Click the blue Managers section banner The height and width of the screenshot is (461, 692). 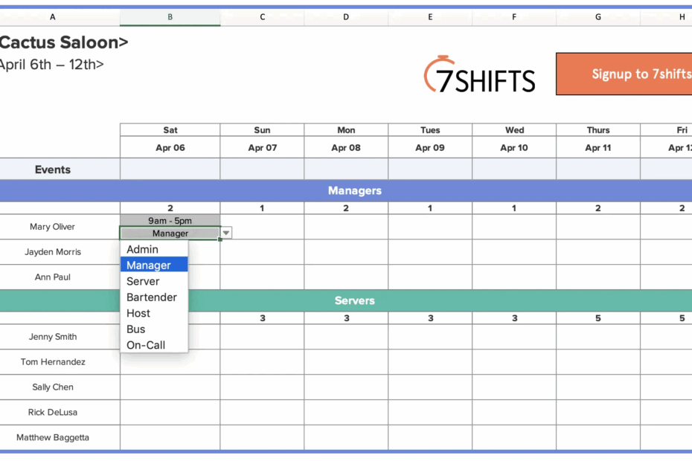[354, 190]
